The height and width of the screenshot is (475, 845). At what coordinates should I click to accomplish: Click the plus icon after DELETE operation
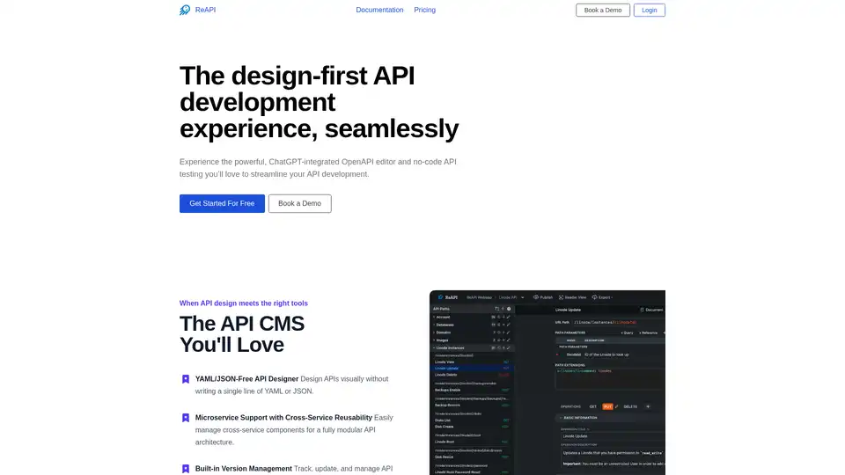pos(648,406)
